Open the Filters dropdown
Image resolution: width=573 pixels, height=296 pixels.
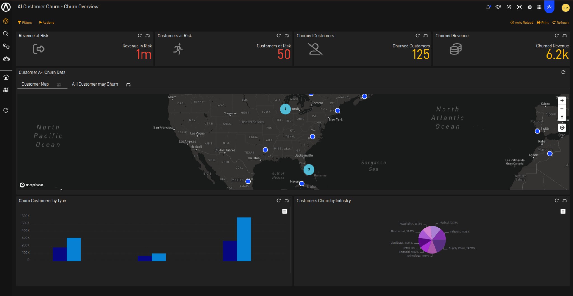(25, 23)
